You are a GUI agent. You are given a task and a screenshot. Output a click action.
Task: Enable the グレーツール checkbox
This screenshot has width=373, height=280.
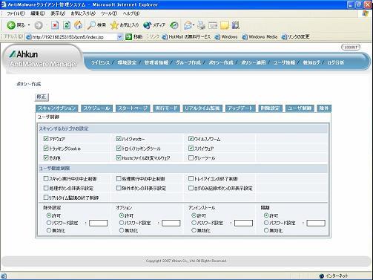tap(191, 157)
